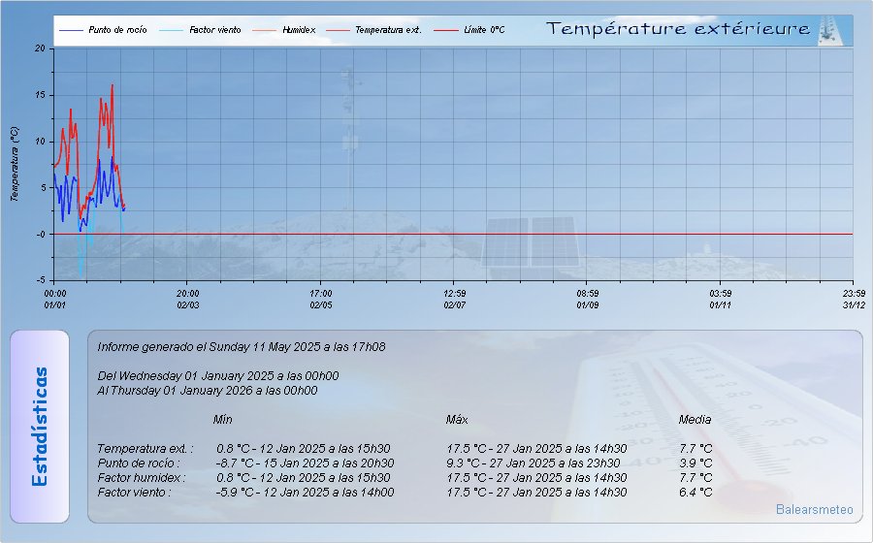873x543 pixels.
Task: Click the 12:59 02/07 X-axis label
Action: pos(455,299)
